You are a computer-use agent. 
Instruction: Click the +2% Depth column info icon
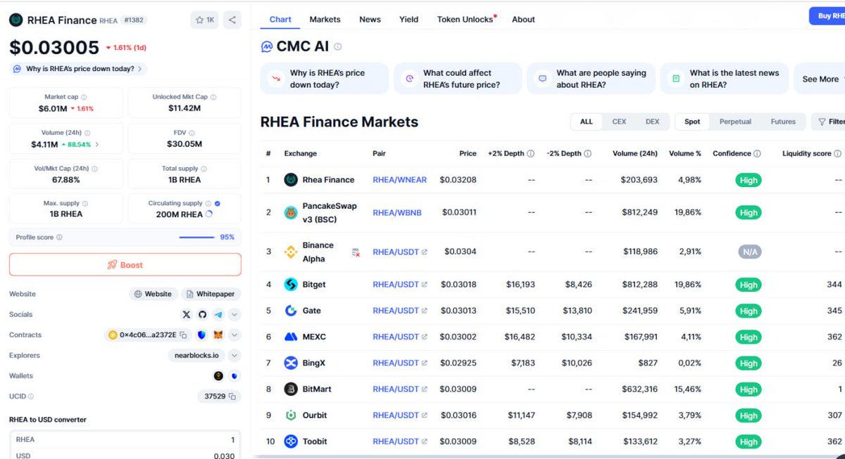[x=530, y=153]
